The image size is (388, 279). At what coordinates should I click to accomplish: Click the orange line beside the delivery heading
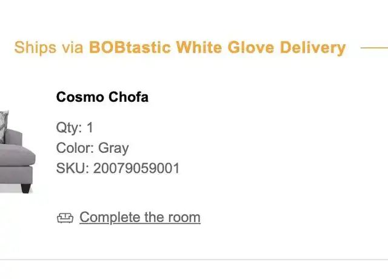(374, 48)
